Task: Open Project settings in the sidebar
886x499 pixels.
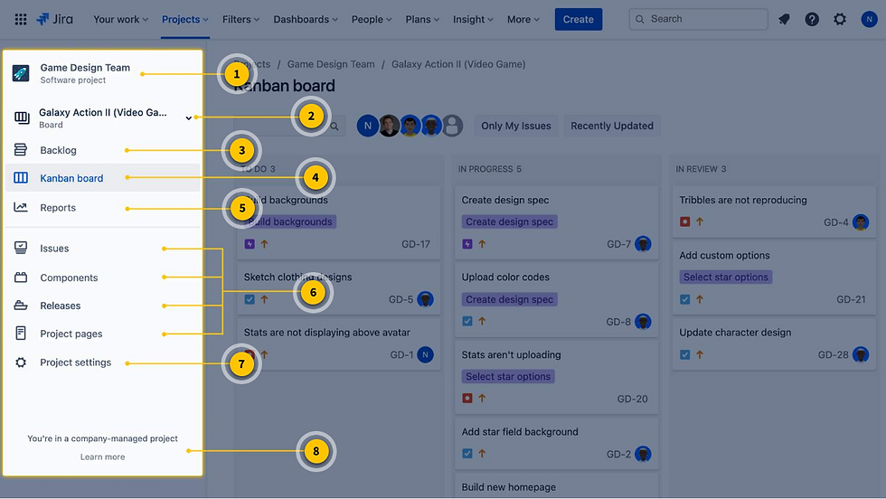Action: (x=103, y=362)
